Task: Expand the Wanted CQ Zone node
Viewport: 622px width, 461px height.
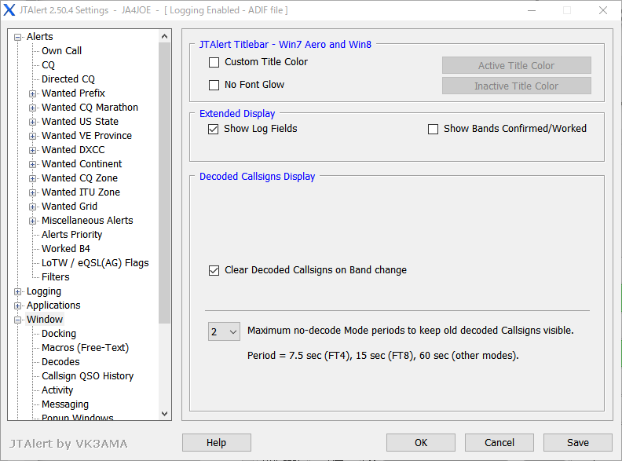Action: (32, 178)
